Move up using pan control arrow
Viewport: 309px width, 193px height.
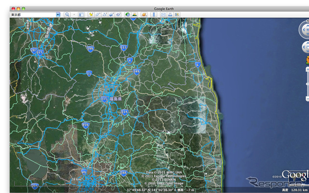(x=308, y=43)
